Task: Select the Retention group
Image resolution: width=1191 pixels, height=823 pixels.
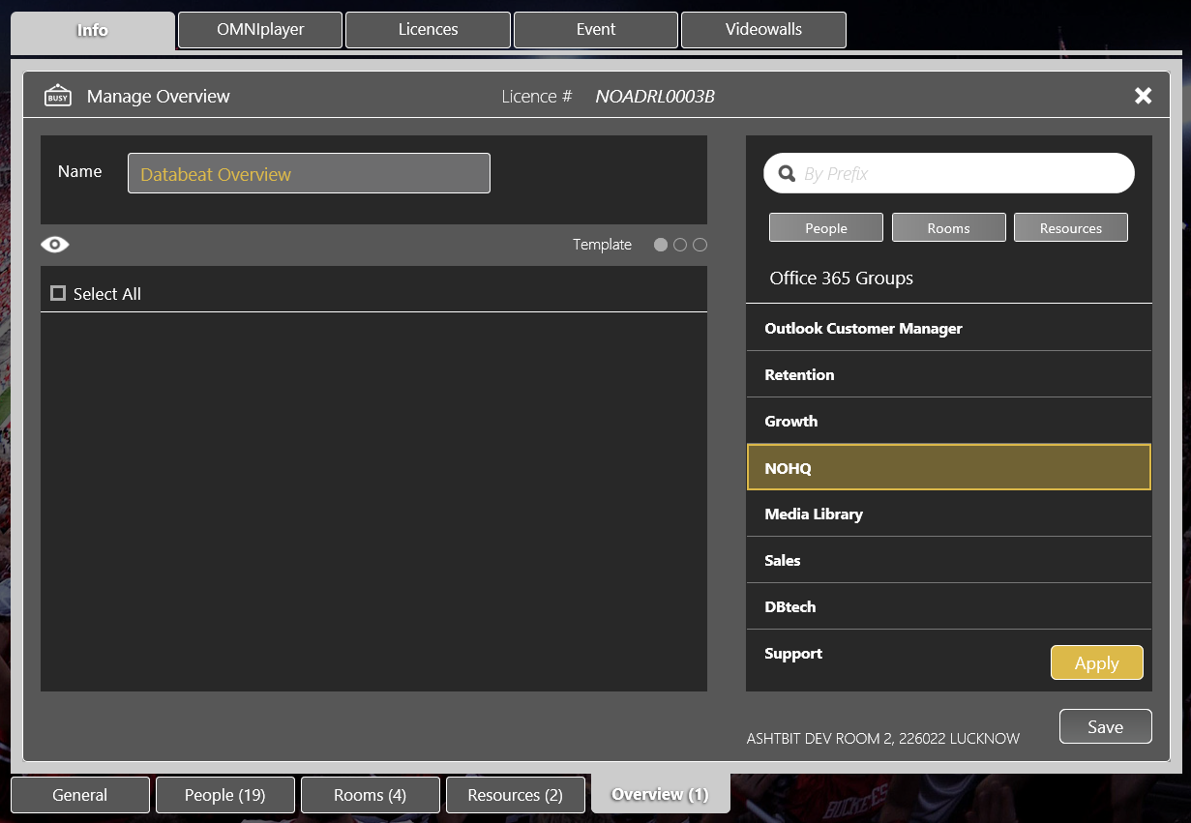Action: (x=949, y=374)
